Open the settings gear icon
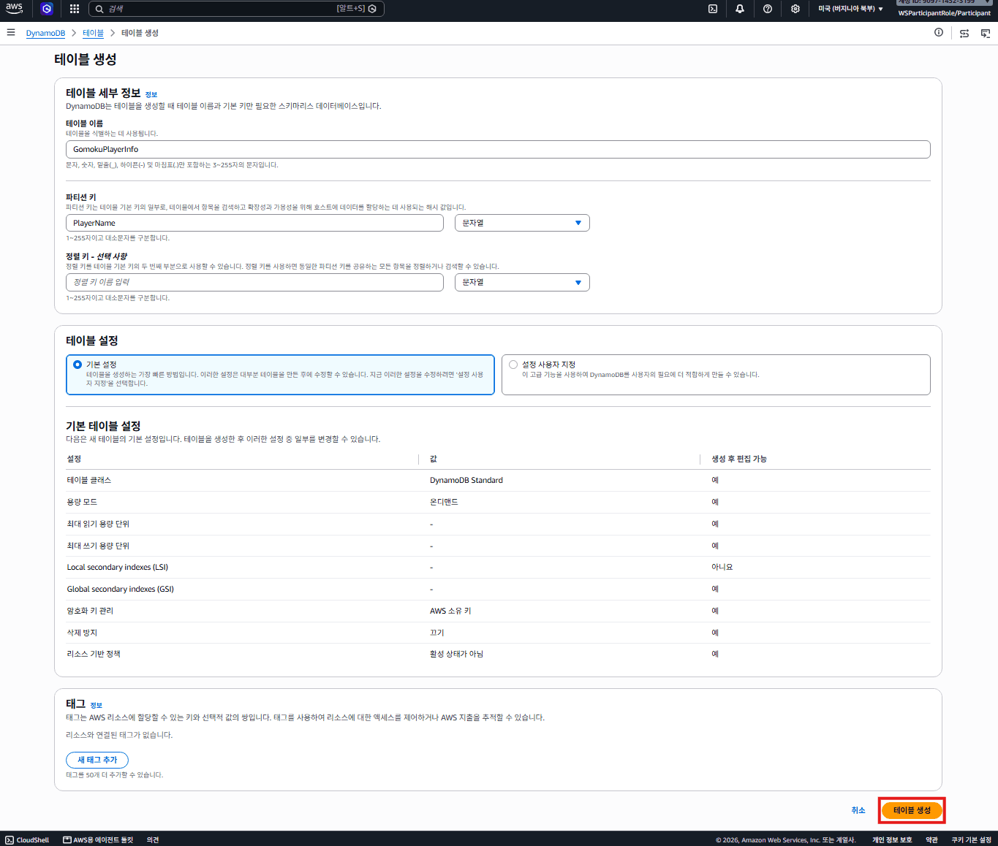This screenshot has width=998, height=846. click(x=795, y=9)
